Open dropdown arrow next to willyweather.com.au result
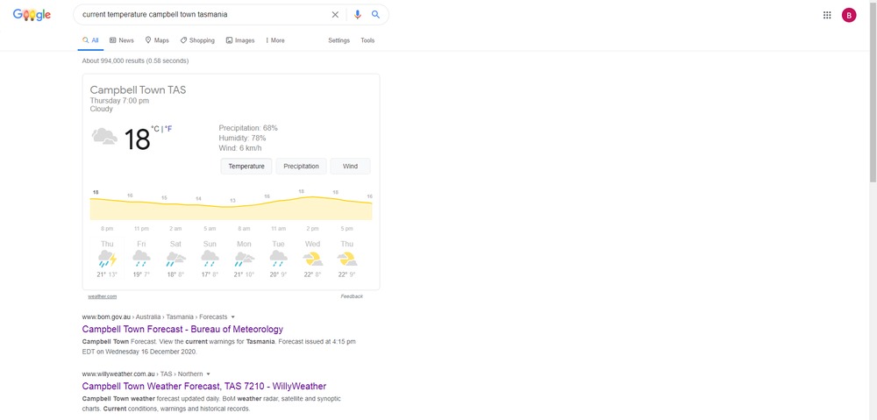This screenshot has height=420, width=877. [208, 374]
